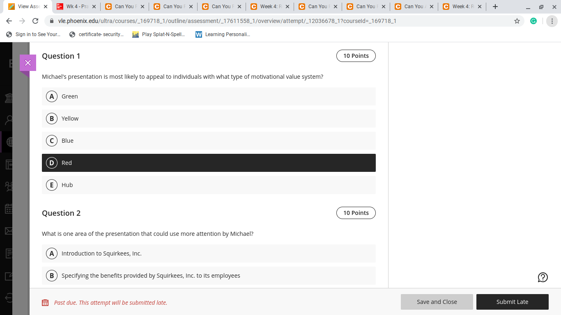
Task: Open the calendar icon in the left sidebar
Action: click(x=9, y=208)
